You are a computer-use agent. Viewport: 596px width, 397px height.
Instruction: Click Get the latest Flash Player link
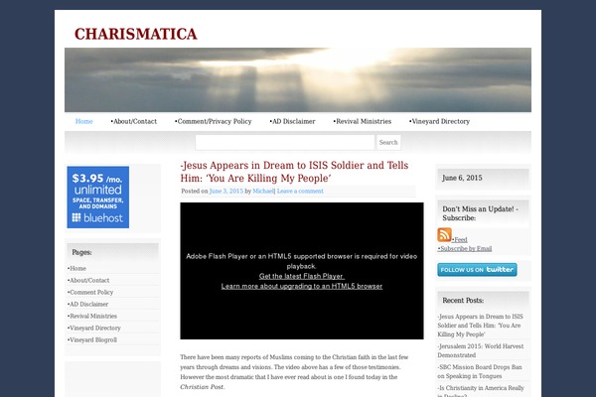301,276
